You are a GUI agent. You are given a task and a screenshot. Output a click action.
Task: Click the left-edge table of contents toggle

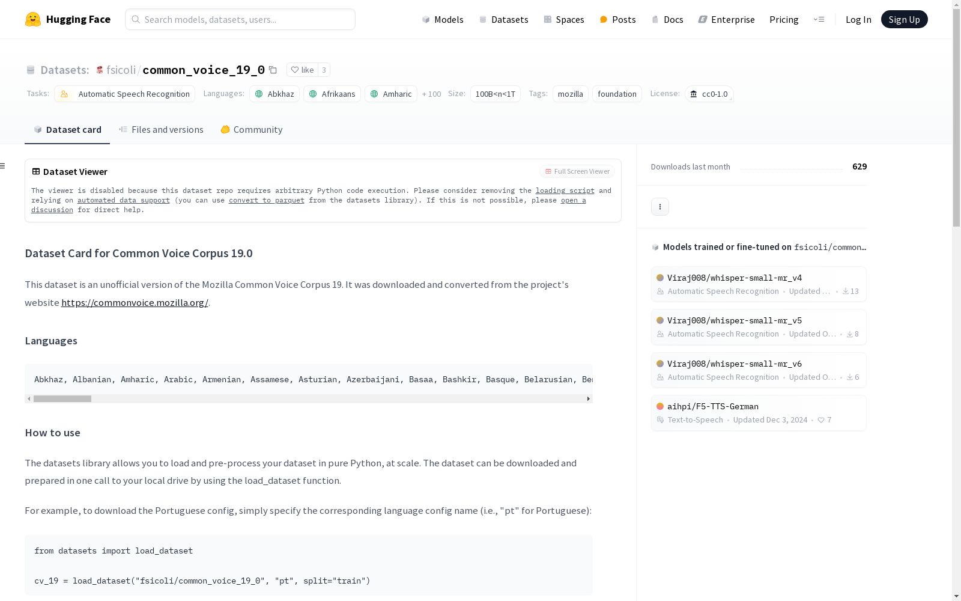tap(3, 166)
